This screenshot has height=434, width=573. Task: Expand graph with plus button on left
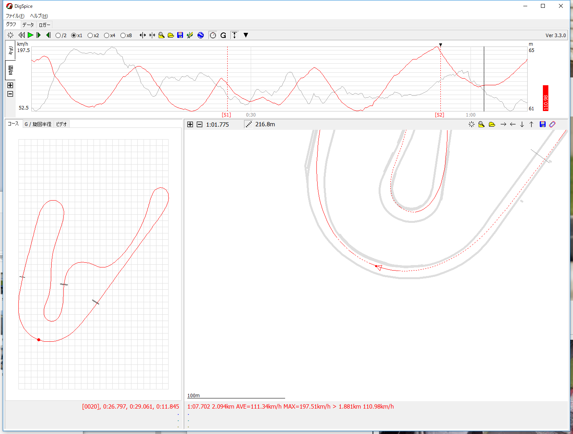coord(11,85)
